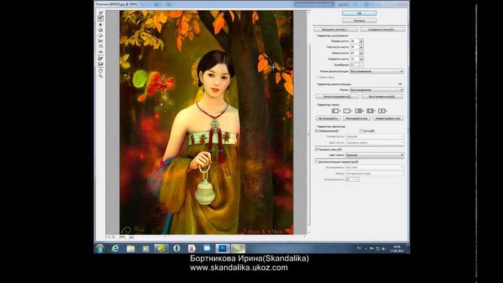Select the Twirl Clockwise tool
This screenshot has width=503, height=283.
(x=100, y=25)
